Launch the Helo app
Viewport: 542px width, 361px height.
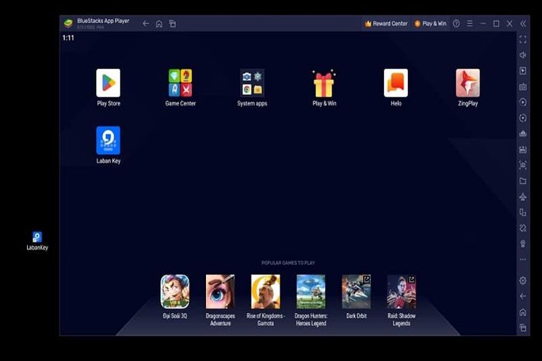coord(396,83)
